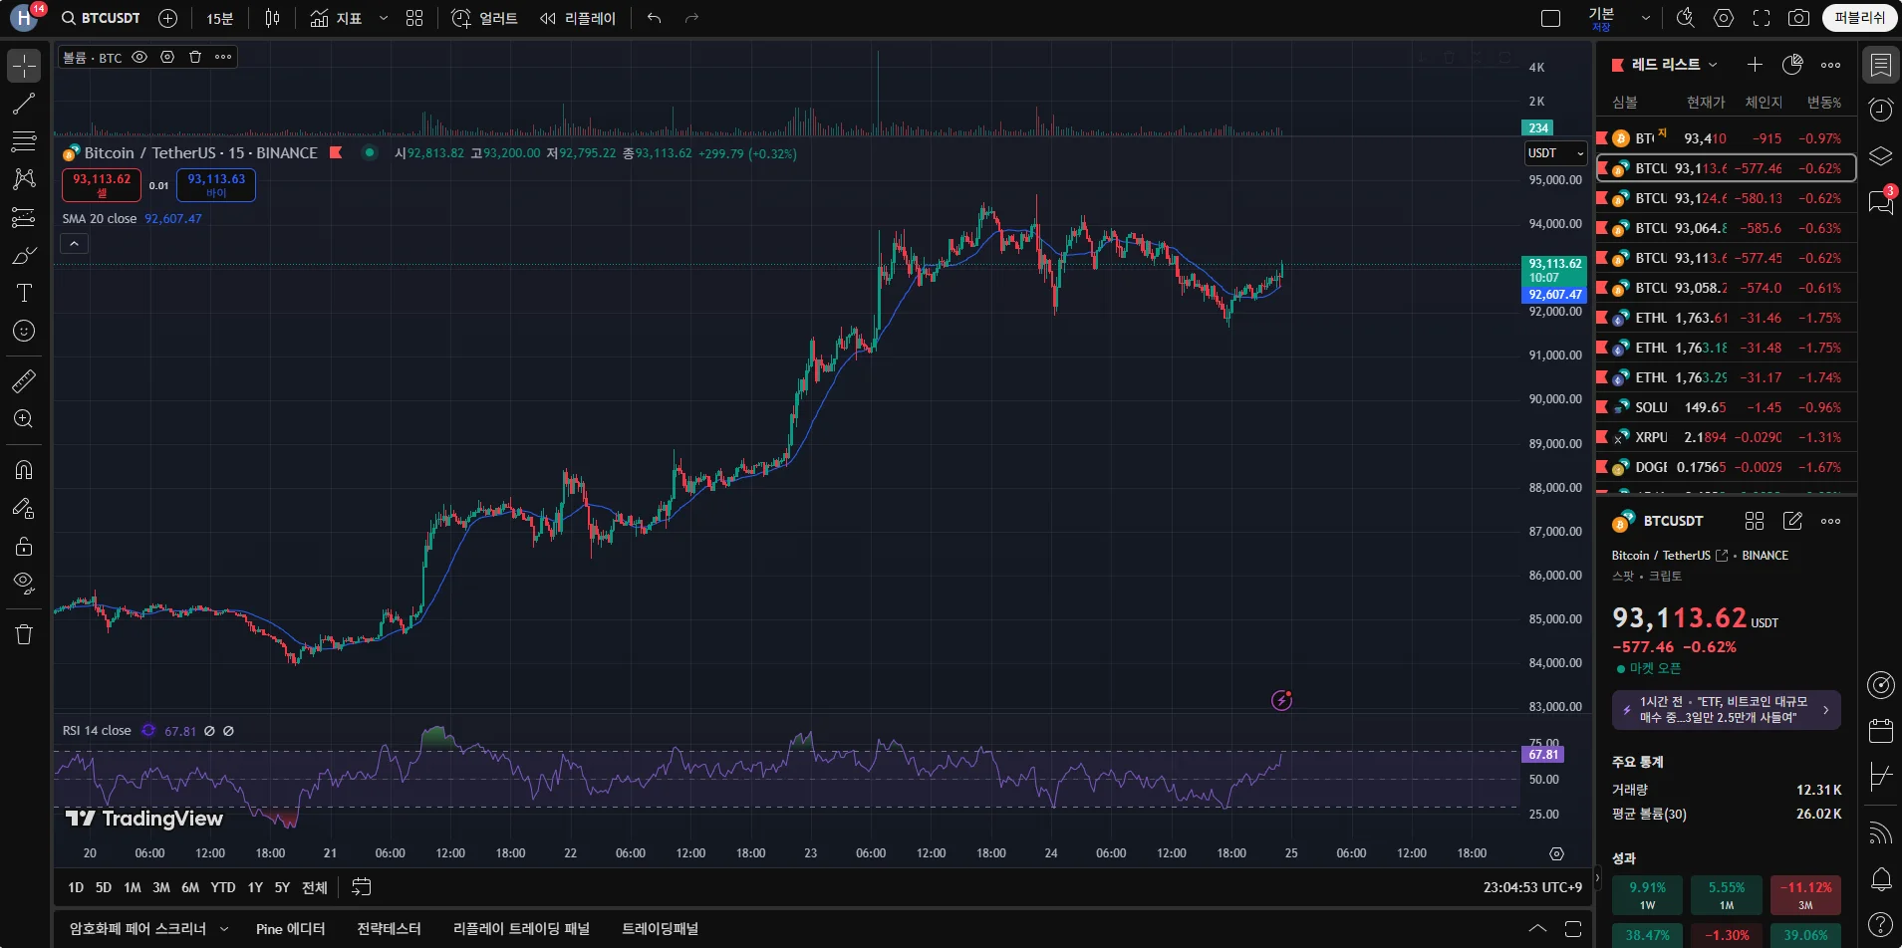Open the USDT currency dropdown
Viewport: 1902px width, 948px height.
pyautogui.click(x=1555, y=153)
